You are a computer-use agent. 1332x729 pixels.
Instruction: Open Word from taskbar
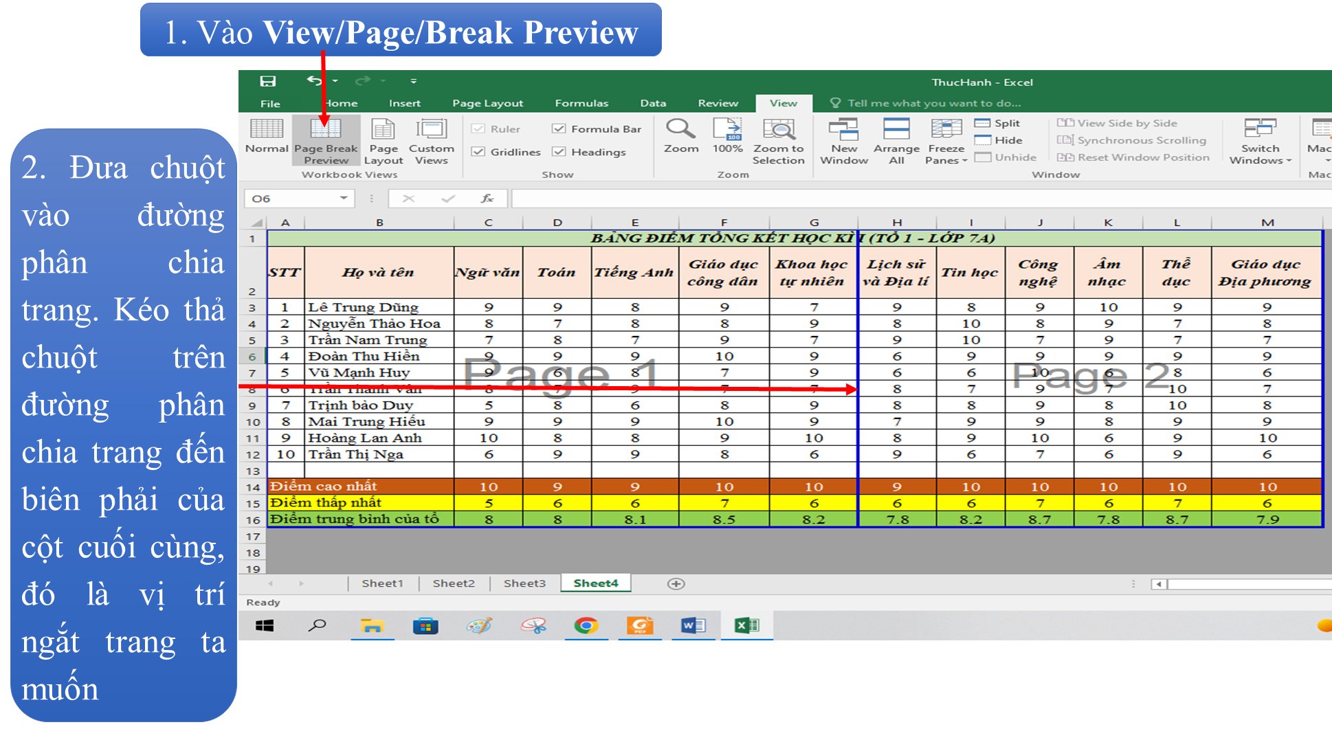[693, 625]
